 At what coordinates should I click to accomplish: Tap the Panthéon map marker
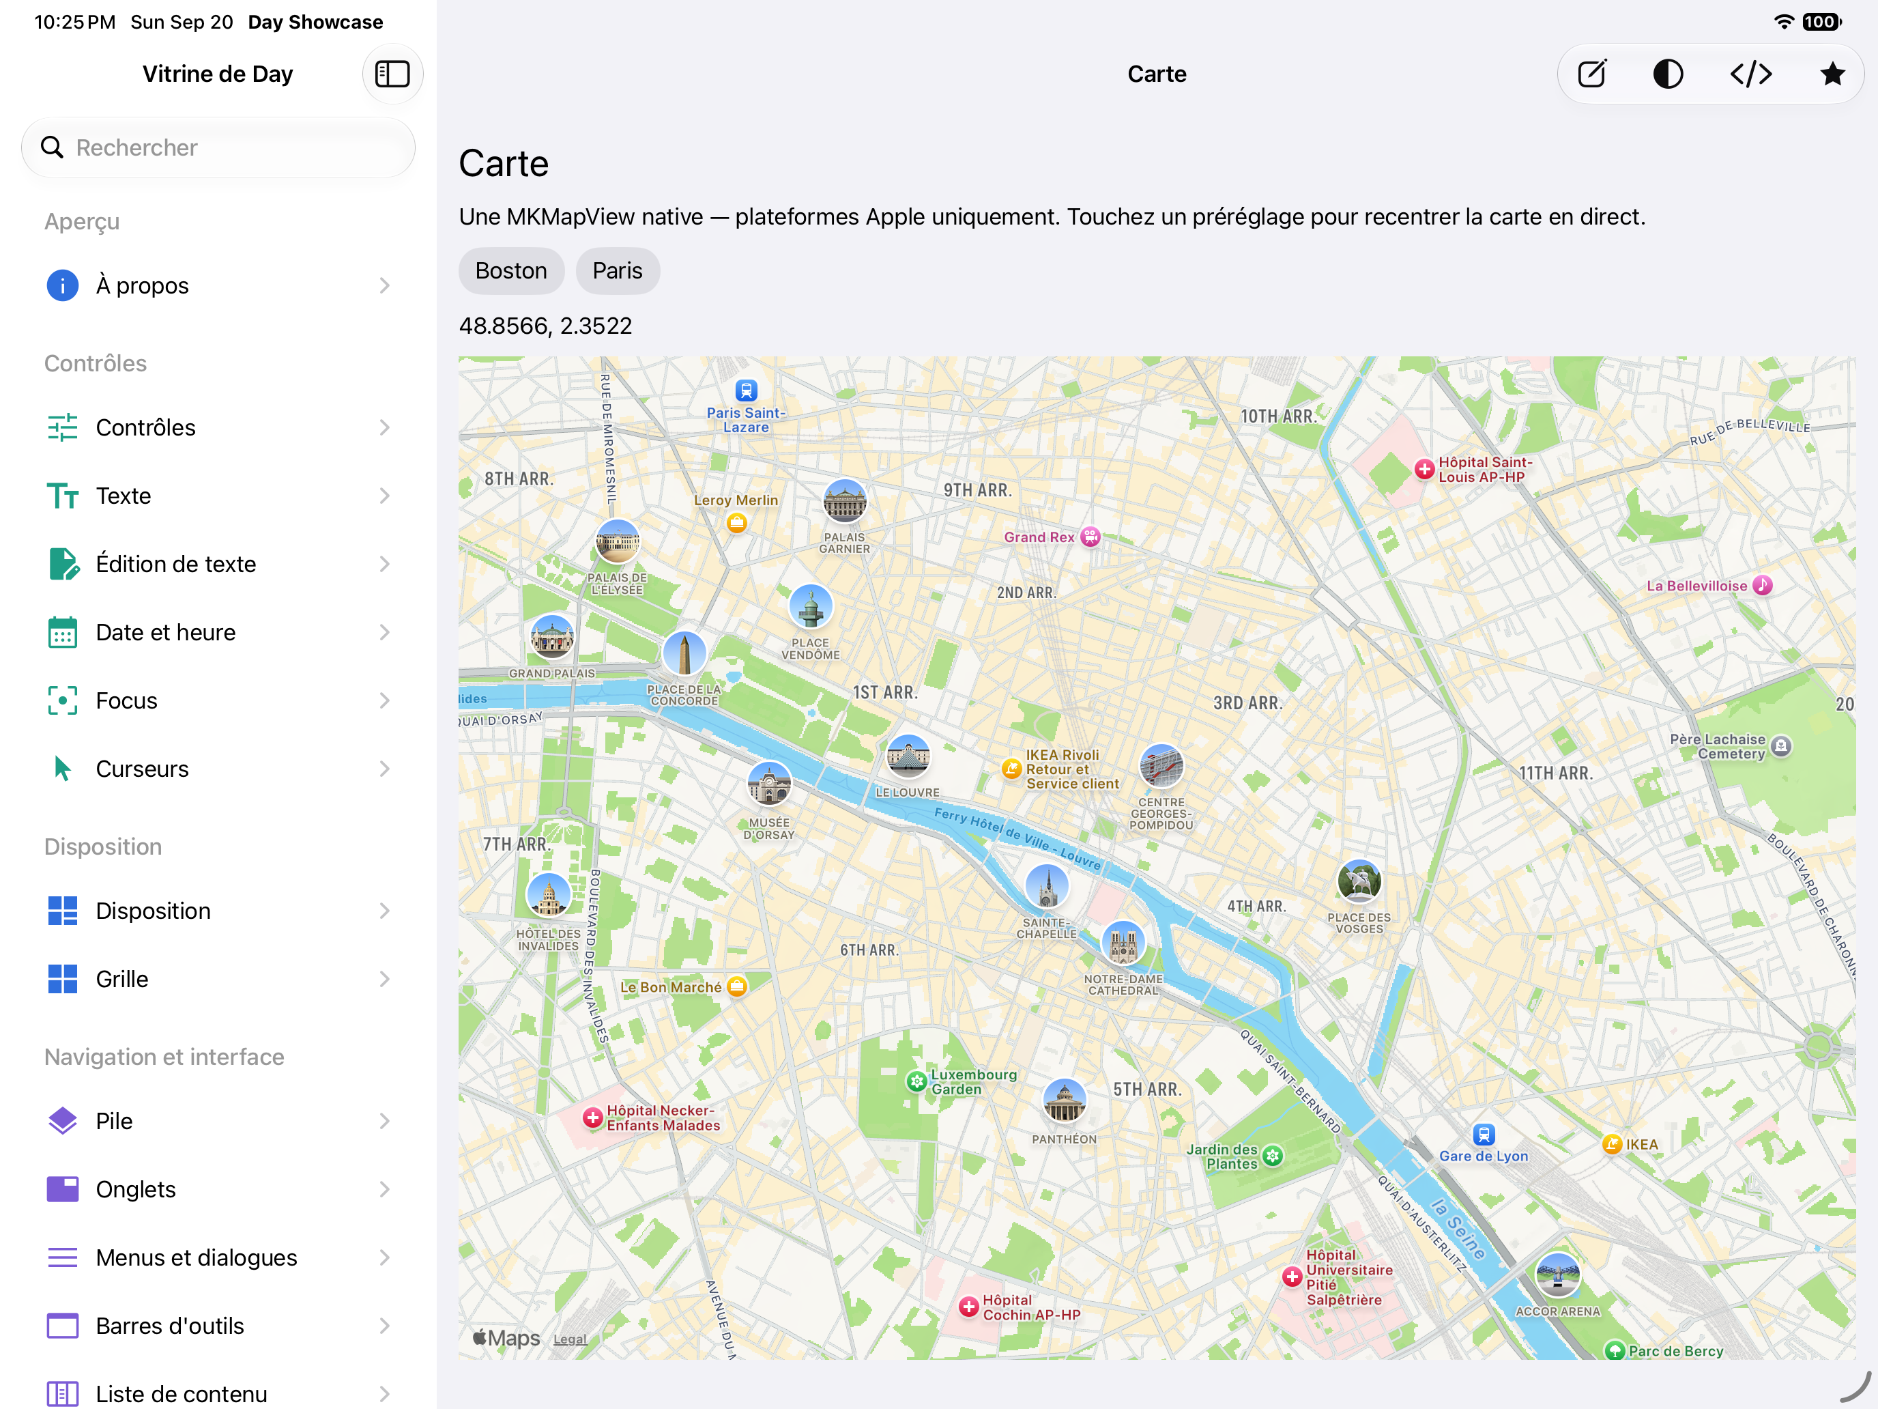click(1064, 1100)
